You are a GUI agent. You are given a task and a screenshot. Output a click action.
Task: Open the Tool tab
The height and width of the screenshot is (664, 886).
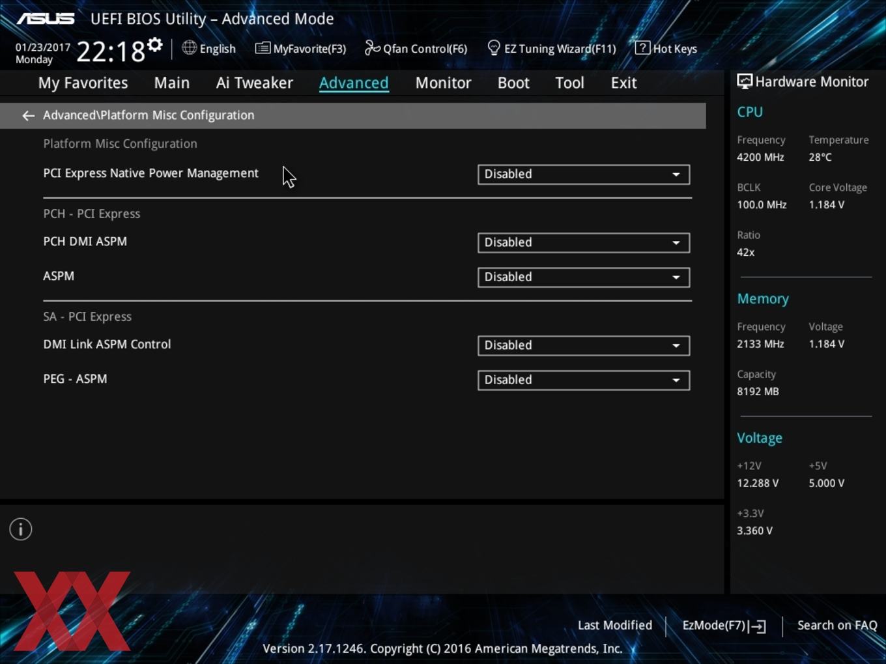(x=569, y=83)
